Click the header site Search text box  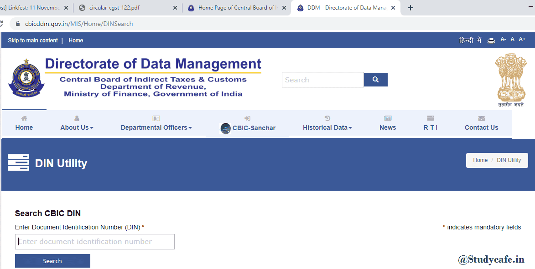[x=322, y=80]
